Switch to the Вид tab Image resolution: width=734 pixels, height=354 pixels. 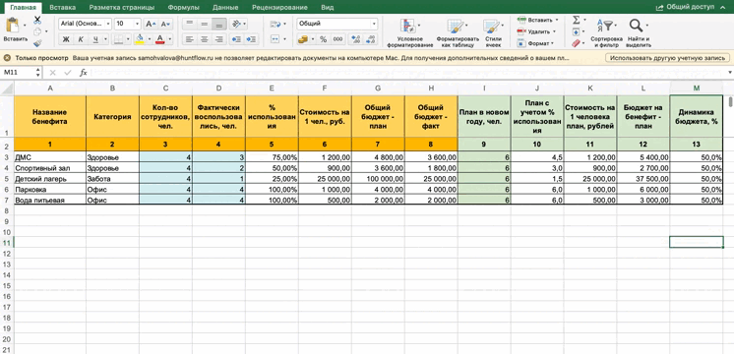pyautogui.click(x=328, y=8)
